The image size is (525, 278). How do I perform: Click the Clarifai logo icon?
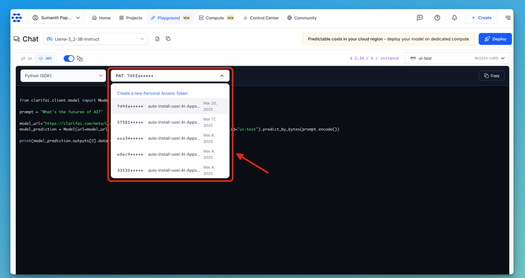click(x=17, y=18)
